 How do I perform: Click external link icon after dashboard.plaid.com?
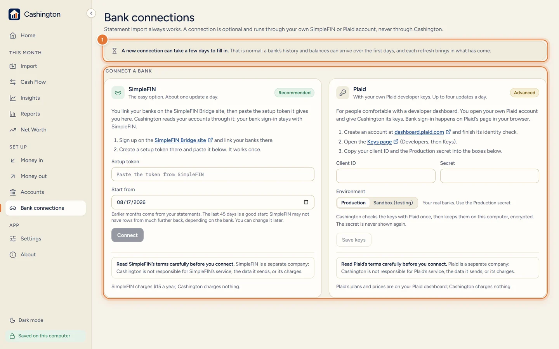[448, 132]
